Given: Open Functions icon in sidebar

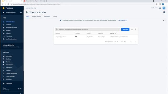Looking at the screenshot, I should coord(3,36).
